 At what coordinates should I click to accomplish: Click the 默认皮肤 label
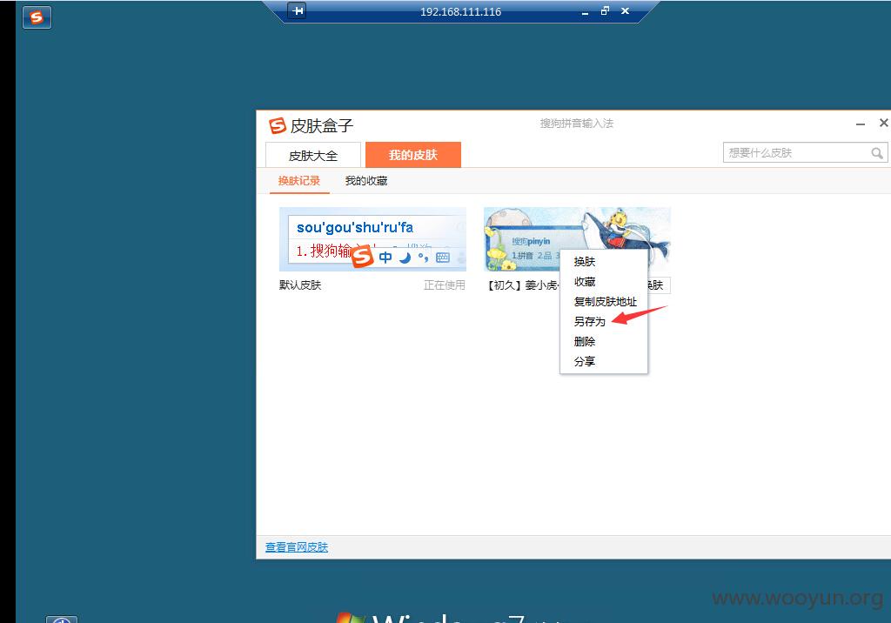(x=300, y=285)
